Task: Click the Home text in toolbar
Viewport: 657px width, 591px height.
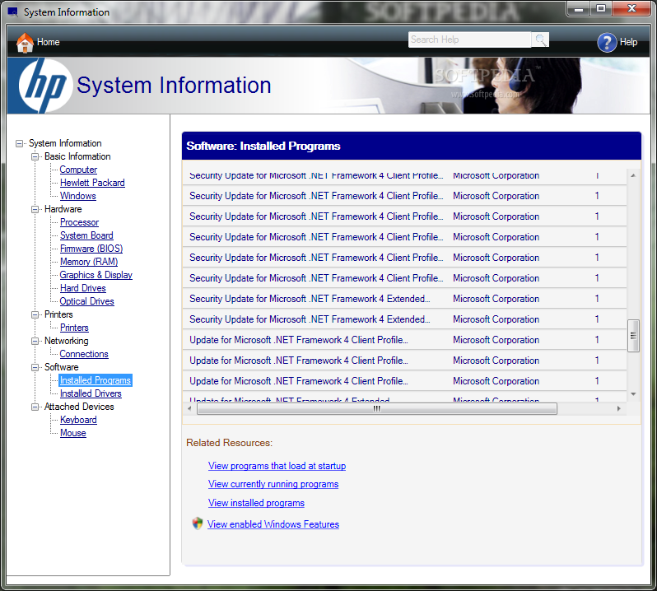Action: (x=49, y=42)
